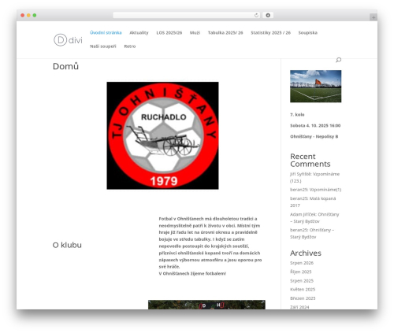Image resolution: width=394 pixels, height=333 pixels.
Task: Click the red close window dot
Action: click(x=23, y=15)
